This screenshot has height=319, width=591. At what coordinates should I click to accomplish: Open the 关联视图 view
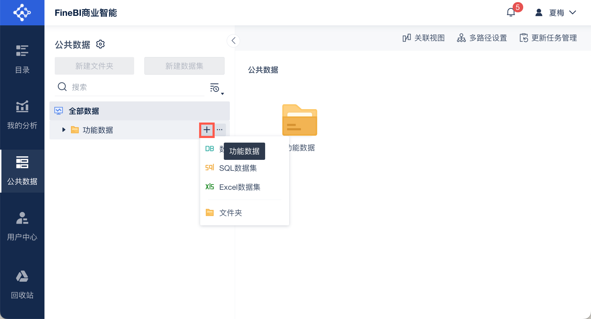click(424, 38)
